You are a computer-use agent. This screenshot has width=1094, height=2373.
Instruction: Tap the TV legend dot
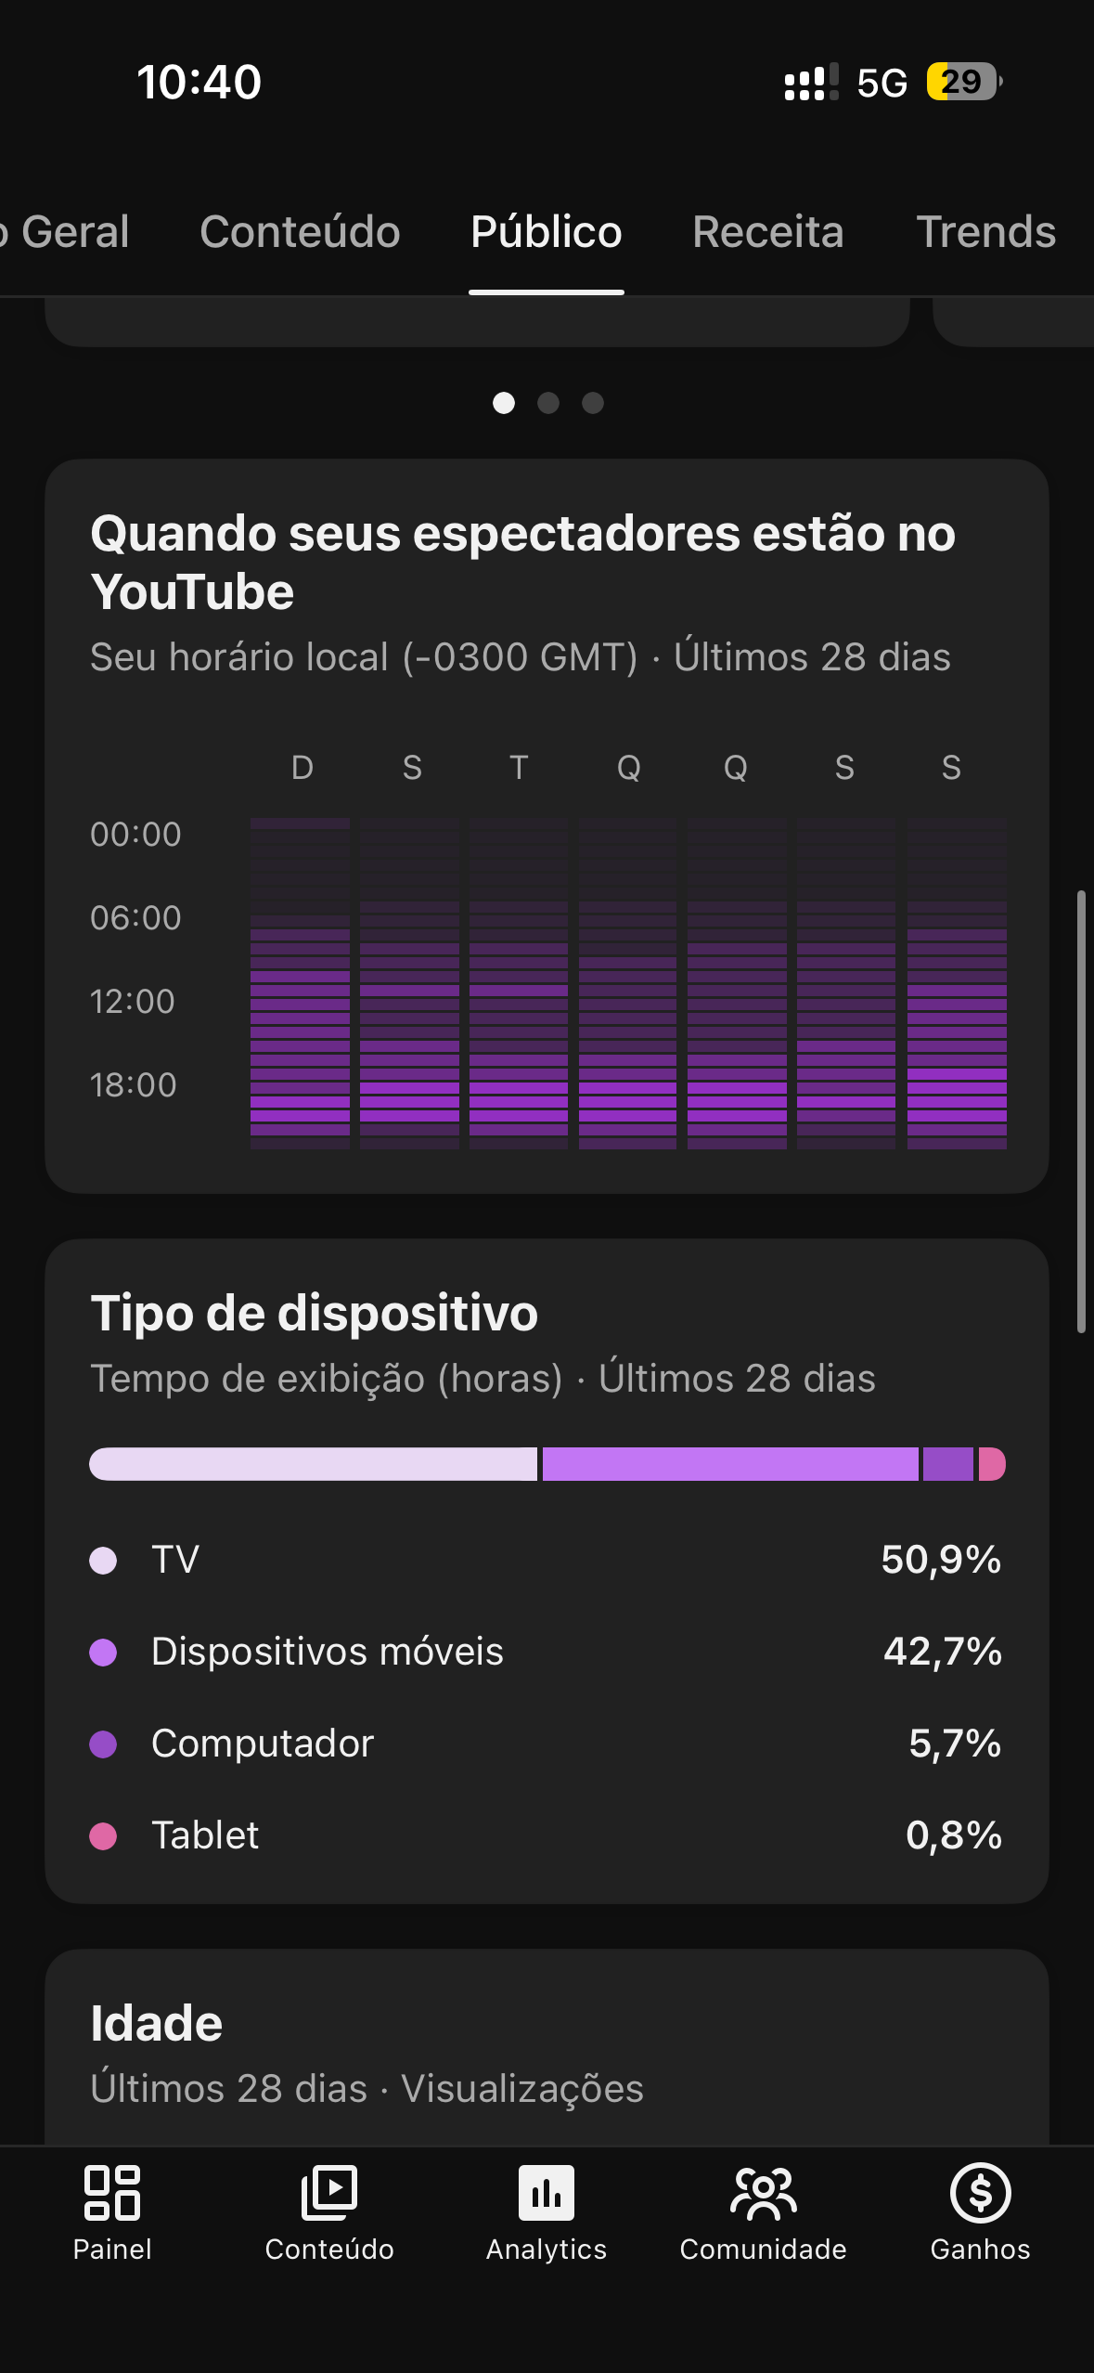click(x=103, y=1560)
